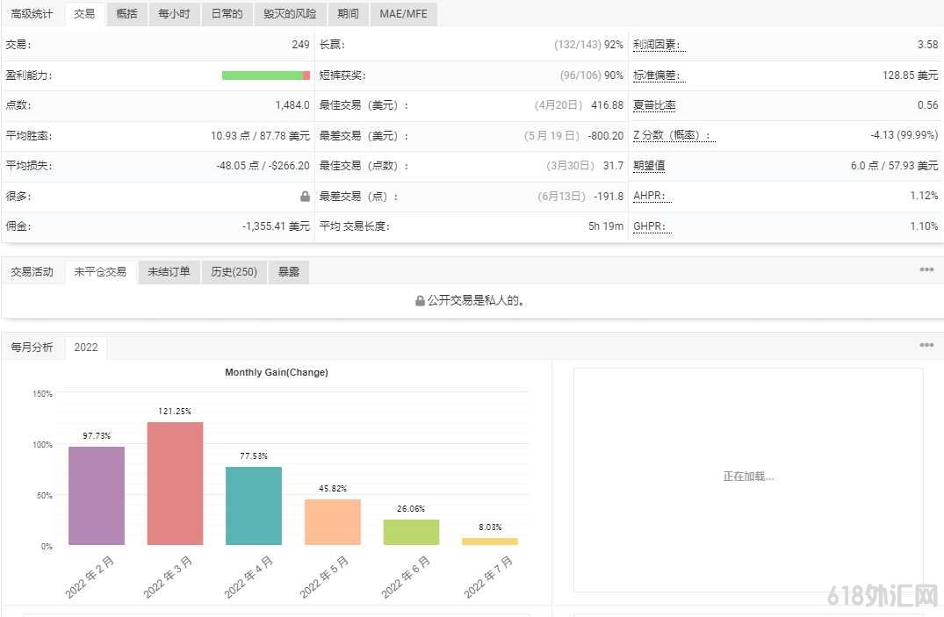This screenshot has height=617, width=944.
Task: Open the 暴露 tab
Action: click(288, 272)
